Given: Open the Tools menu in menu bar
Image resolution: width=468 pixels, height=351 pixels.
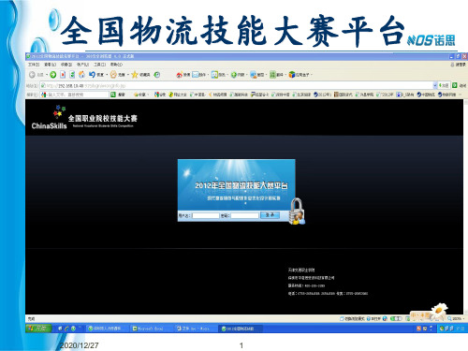Looking at the screenshot, I should [x=99, y=65].
